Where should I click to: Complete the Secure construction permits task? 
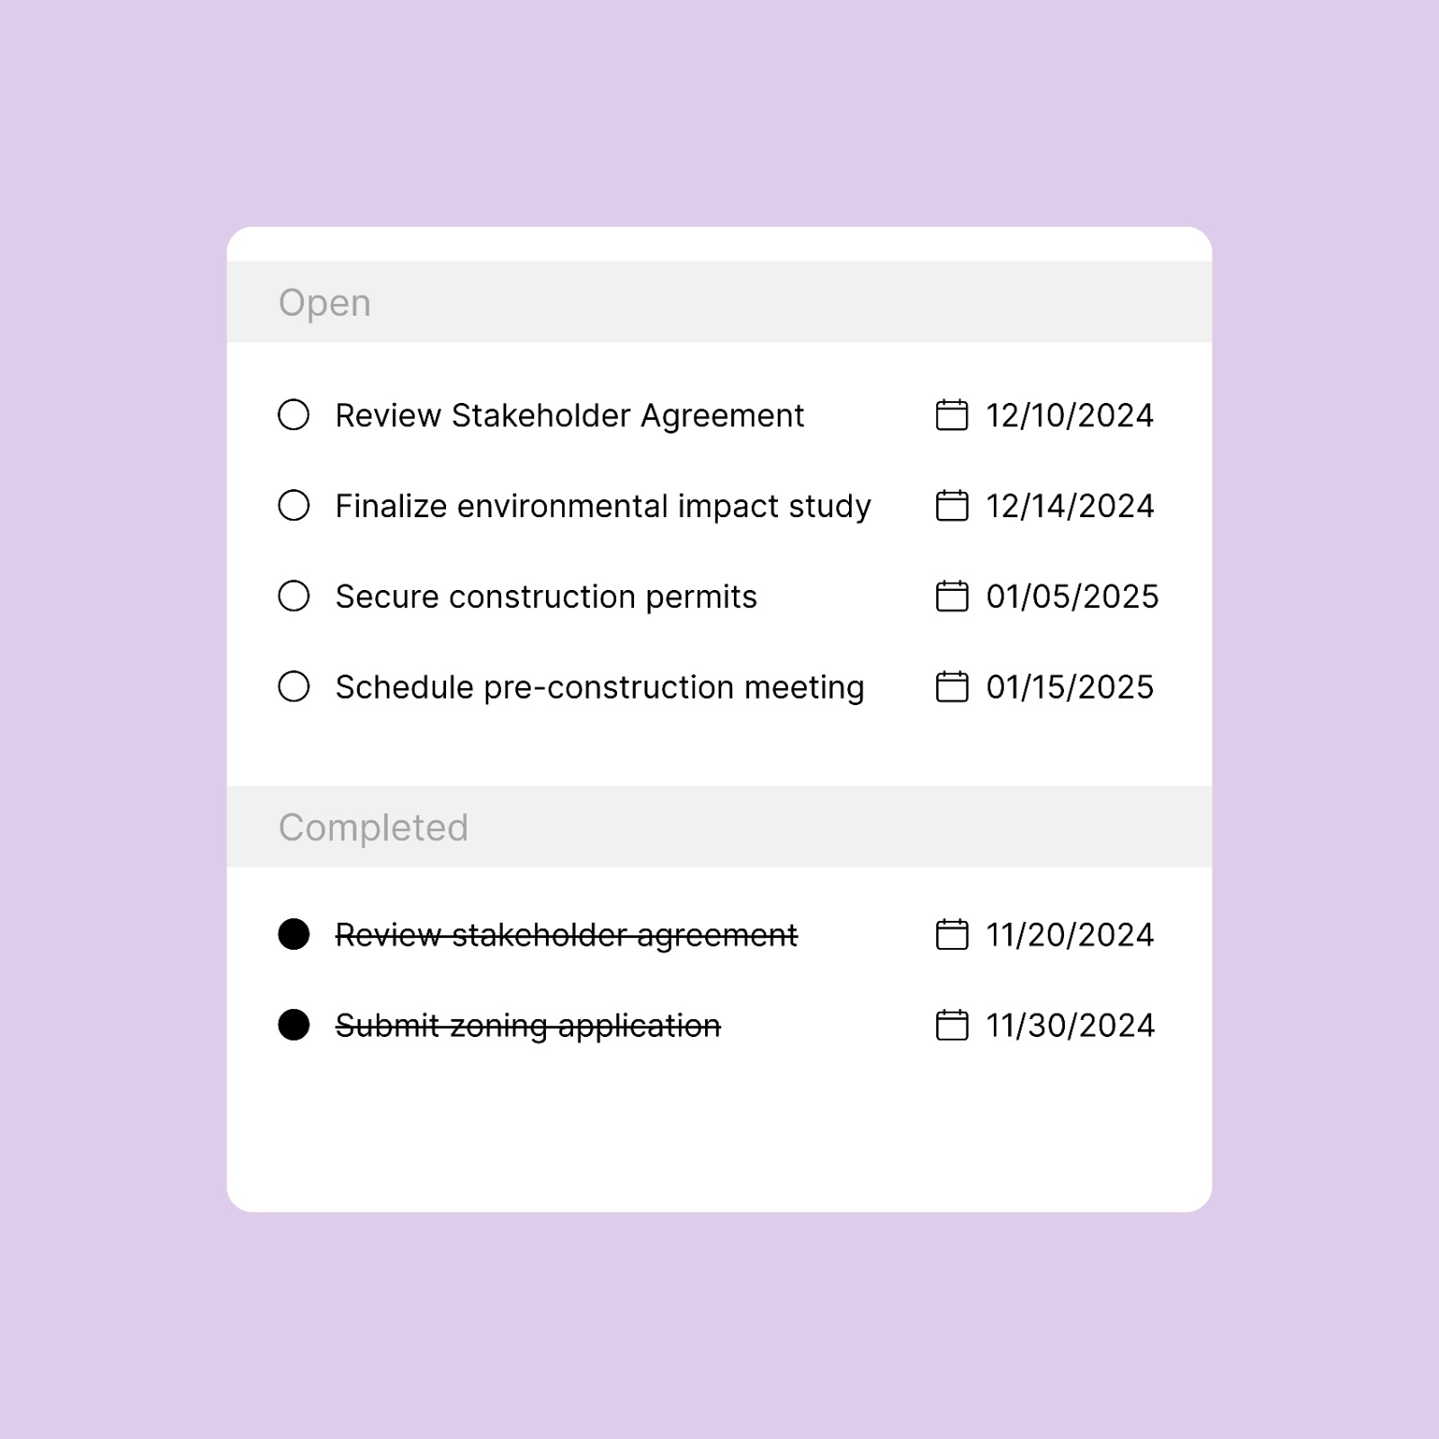coord(294,596)
